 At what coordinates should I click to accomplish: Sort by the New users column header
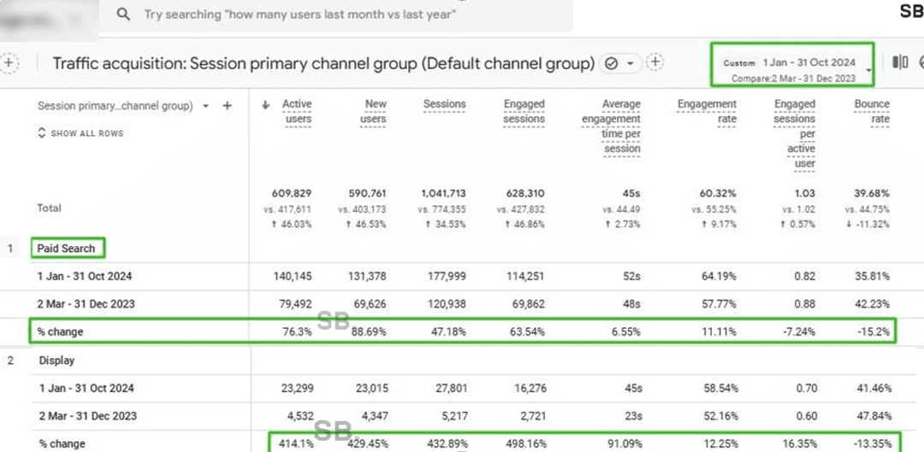coord(376,111)
